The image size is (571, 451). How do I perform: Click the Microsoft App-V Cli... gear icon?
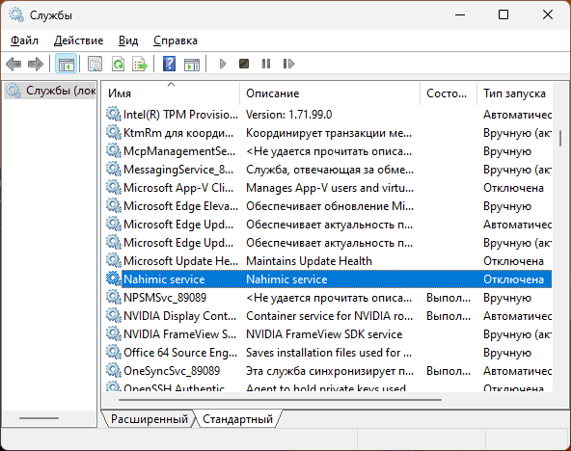(113, 187)
